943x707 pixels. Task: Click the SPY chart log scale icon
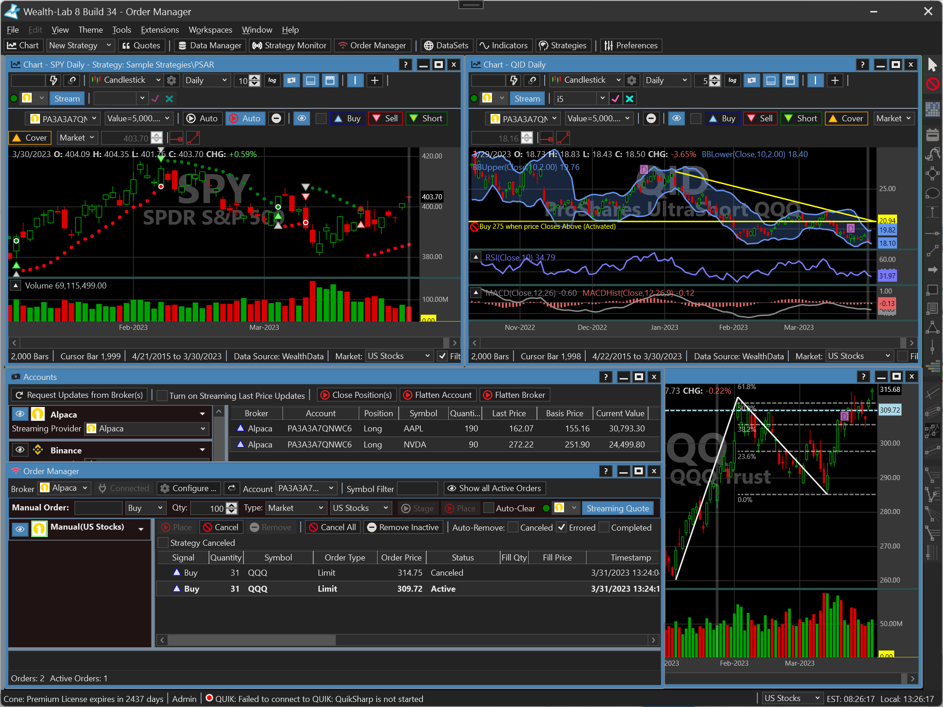[272, 80]
